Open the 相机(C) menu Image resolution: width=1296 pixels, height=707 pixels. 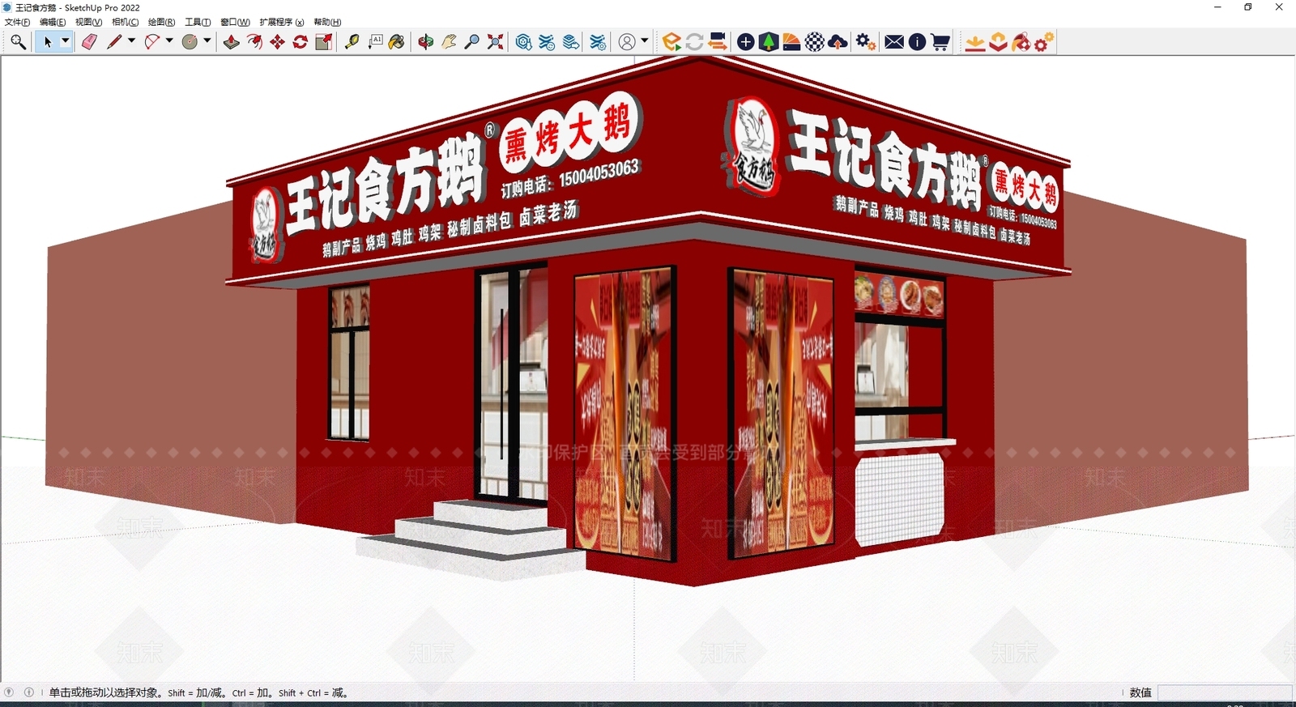coord(125,22)
